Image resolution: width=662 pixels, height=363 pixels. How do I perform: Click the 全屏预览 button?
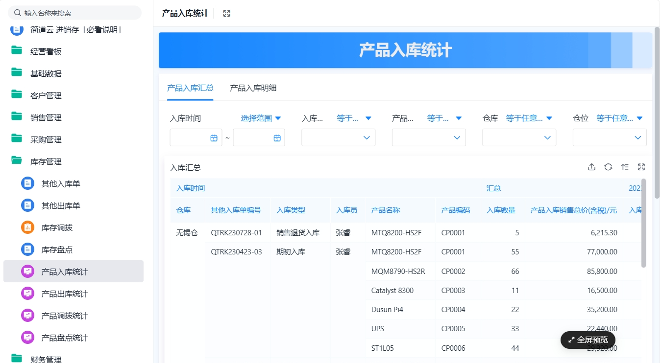click(588, 340)
